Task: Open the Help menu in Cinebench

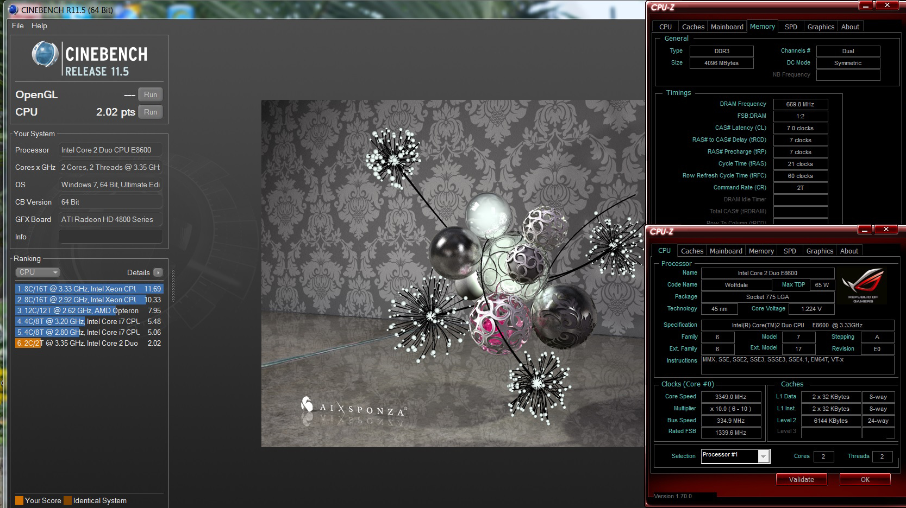Action: pos(39,26)
